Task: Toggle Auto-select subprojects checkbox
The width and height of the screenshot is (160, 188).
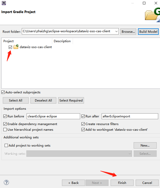Action: pos(3,92)
